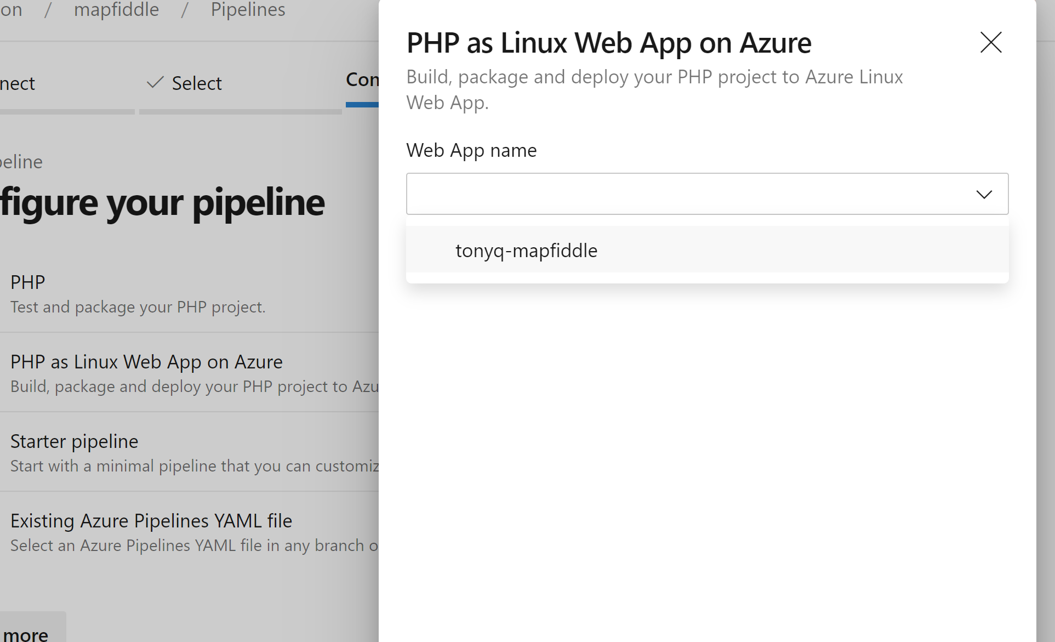The image size is (1055, 642).
Task: Click the panel title PHP as Linux Web App
Action: coord(608,43)
